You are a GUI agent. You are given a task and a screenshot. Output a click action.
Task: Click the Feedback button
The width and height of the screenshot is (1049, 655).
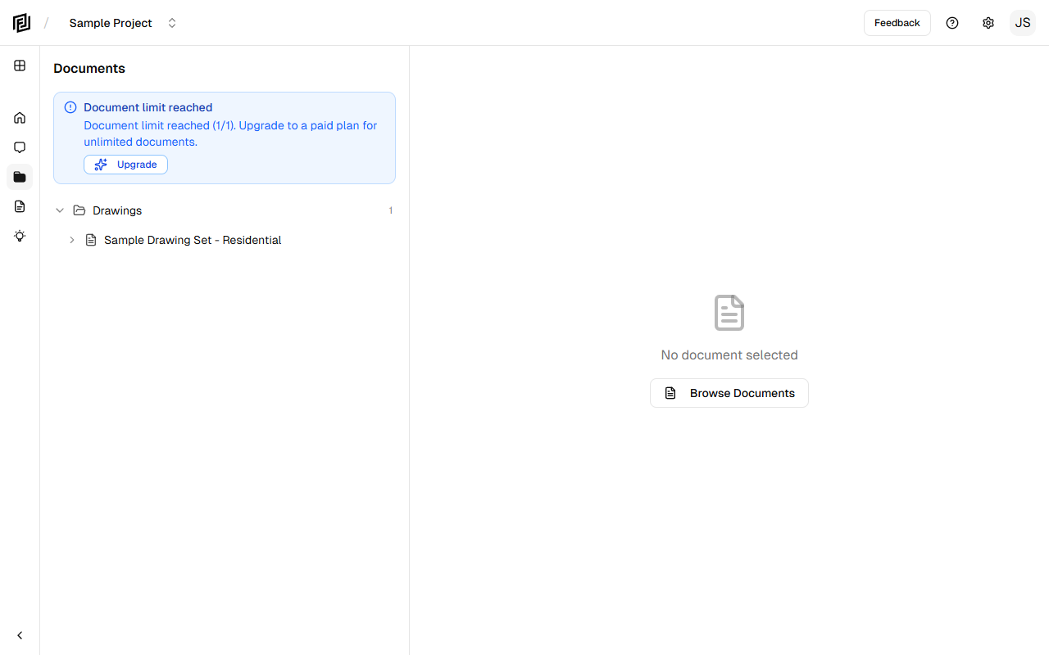point(897,23)
